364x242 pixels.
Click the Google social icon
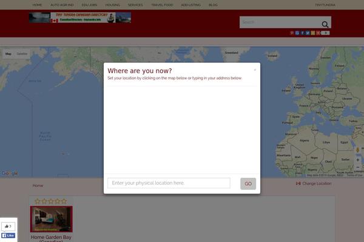pyautogui.click(x=297, y=33)
